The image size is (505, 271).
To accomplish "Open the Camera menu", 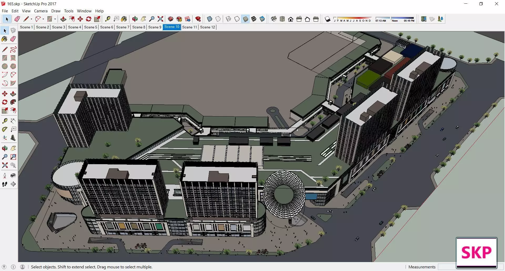I will [41, 11].
